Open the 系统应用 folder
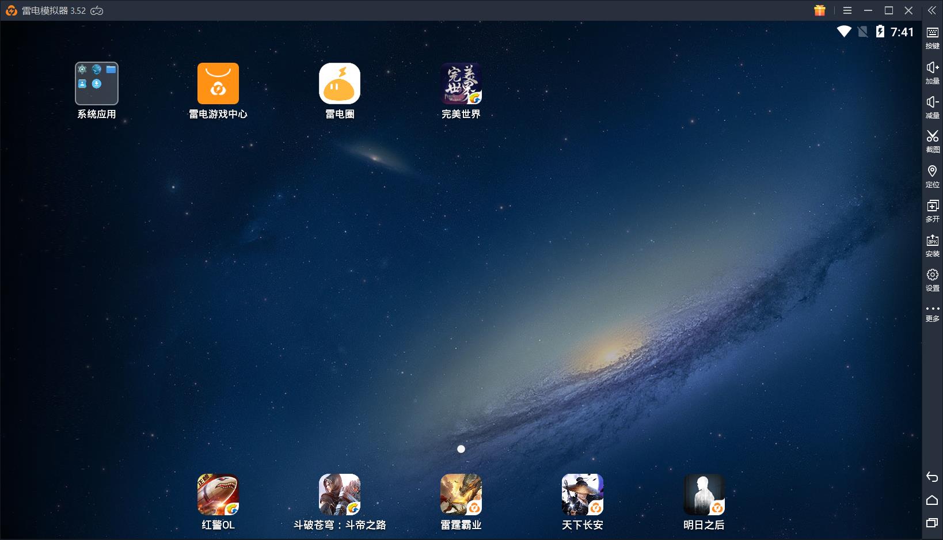Image resolution: width=943 pixels, height=540 pixels. [97, 84]
